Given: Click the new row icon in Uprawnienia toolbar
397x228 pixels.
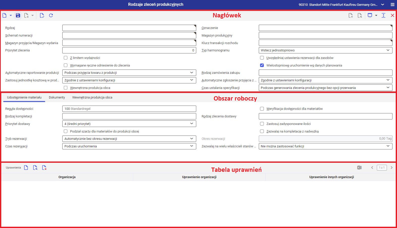Looking at the screenshot, I should (x=26, y=168).
